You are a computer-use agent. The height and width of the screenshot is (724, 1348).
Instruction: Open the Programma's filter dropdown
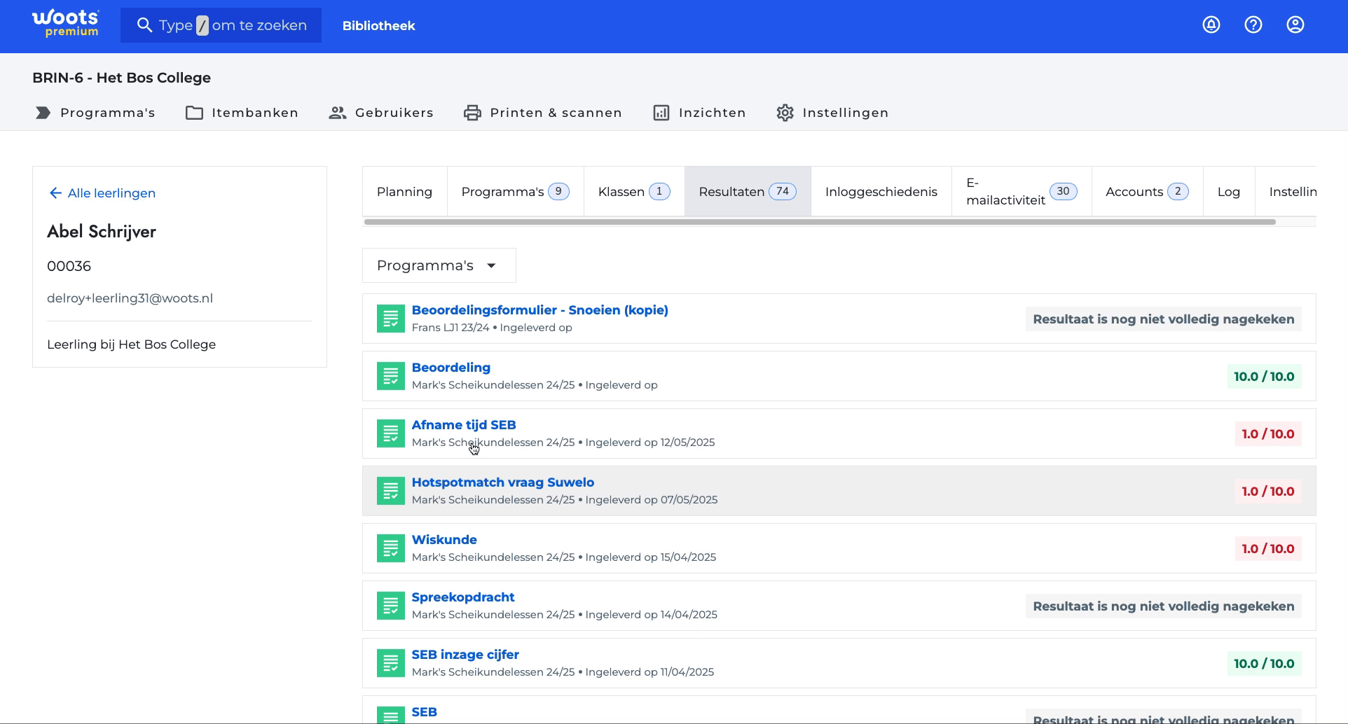(x=439, y=265)
